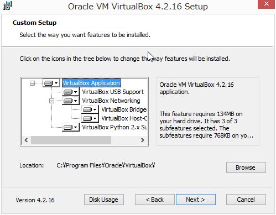Click the VirtualBox USB Support drive icon
Screen dimensions: 276x215
tap(71, 92)
